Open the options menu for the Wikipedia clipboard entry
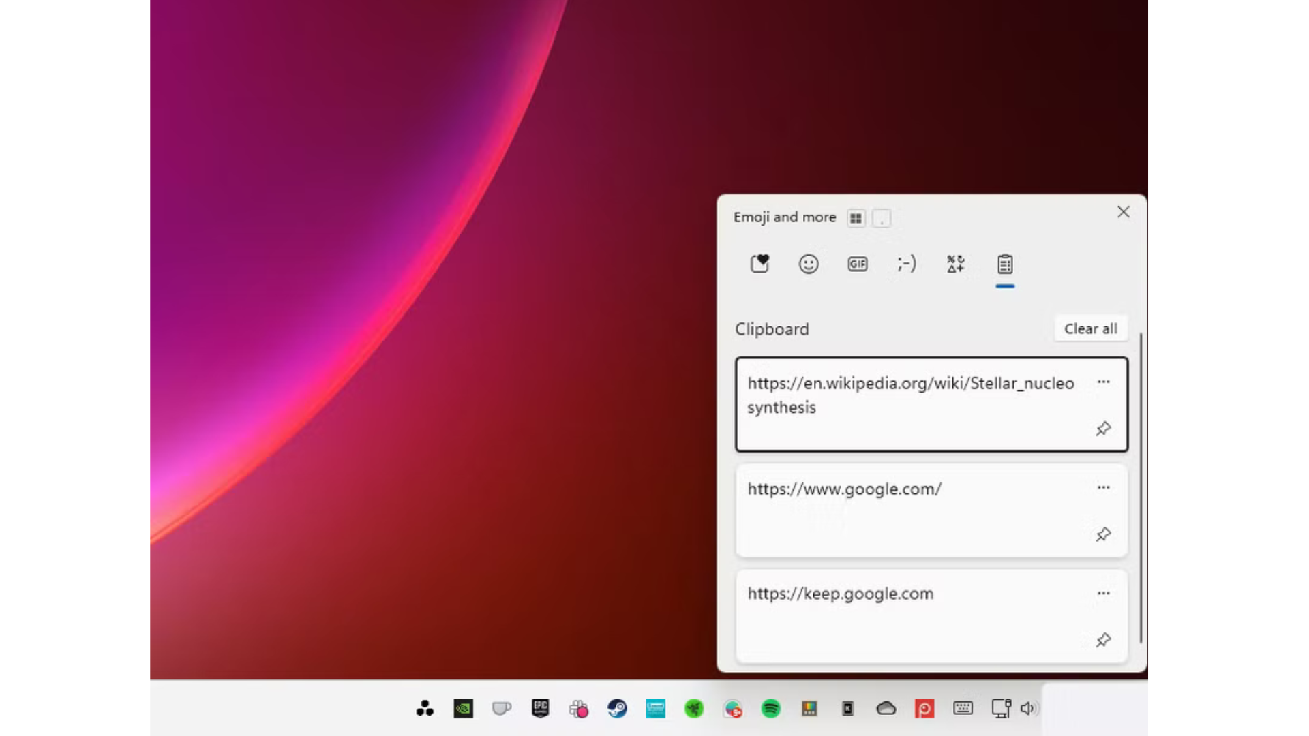 click(x=1103, y=382)
